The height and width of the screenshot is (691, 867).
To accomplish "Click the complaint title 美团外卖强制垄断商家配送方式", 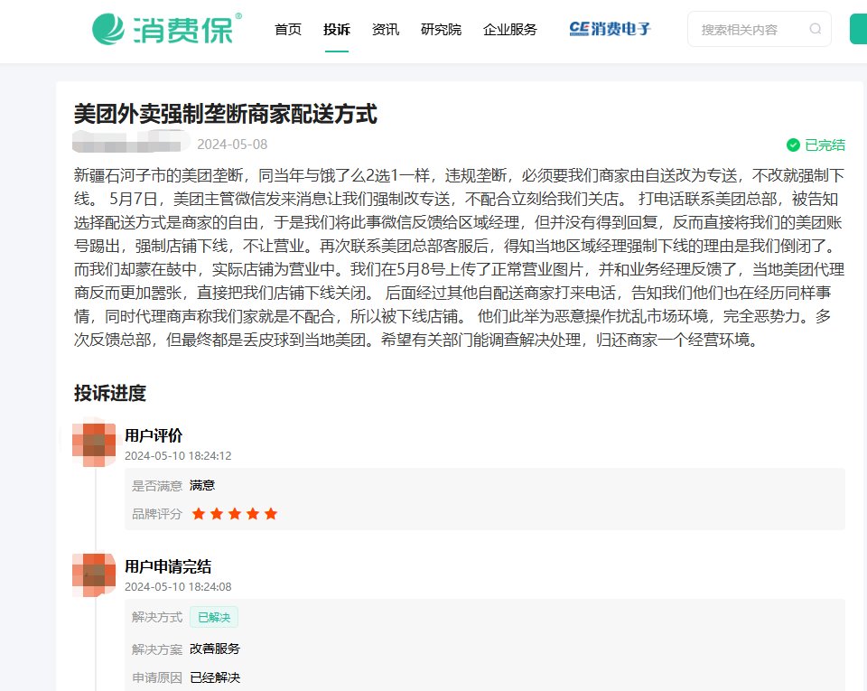I will coord(226,115).
